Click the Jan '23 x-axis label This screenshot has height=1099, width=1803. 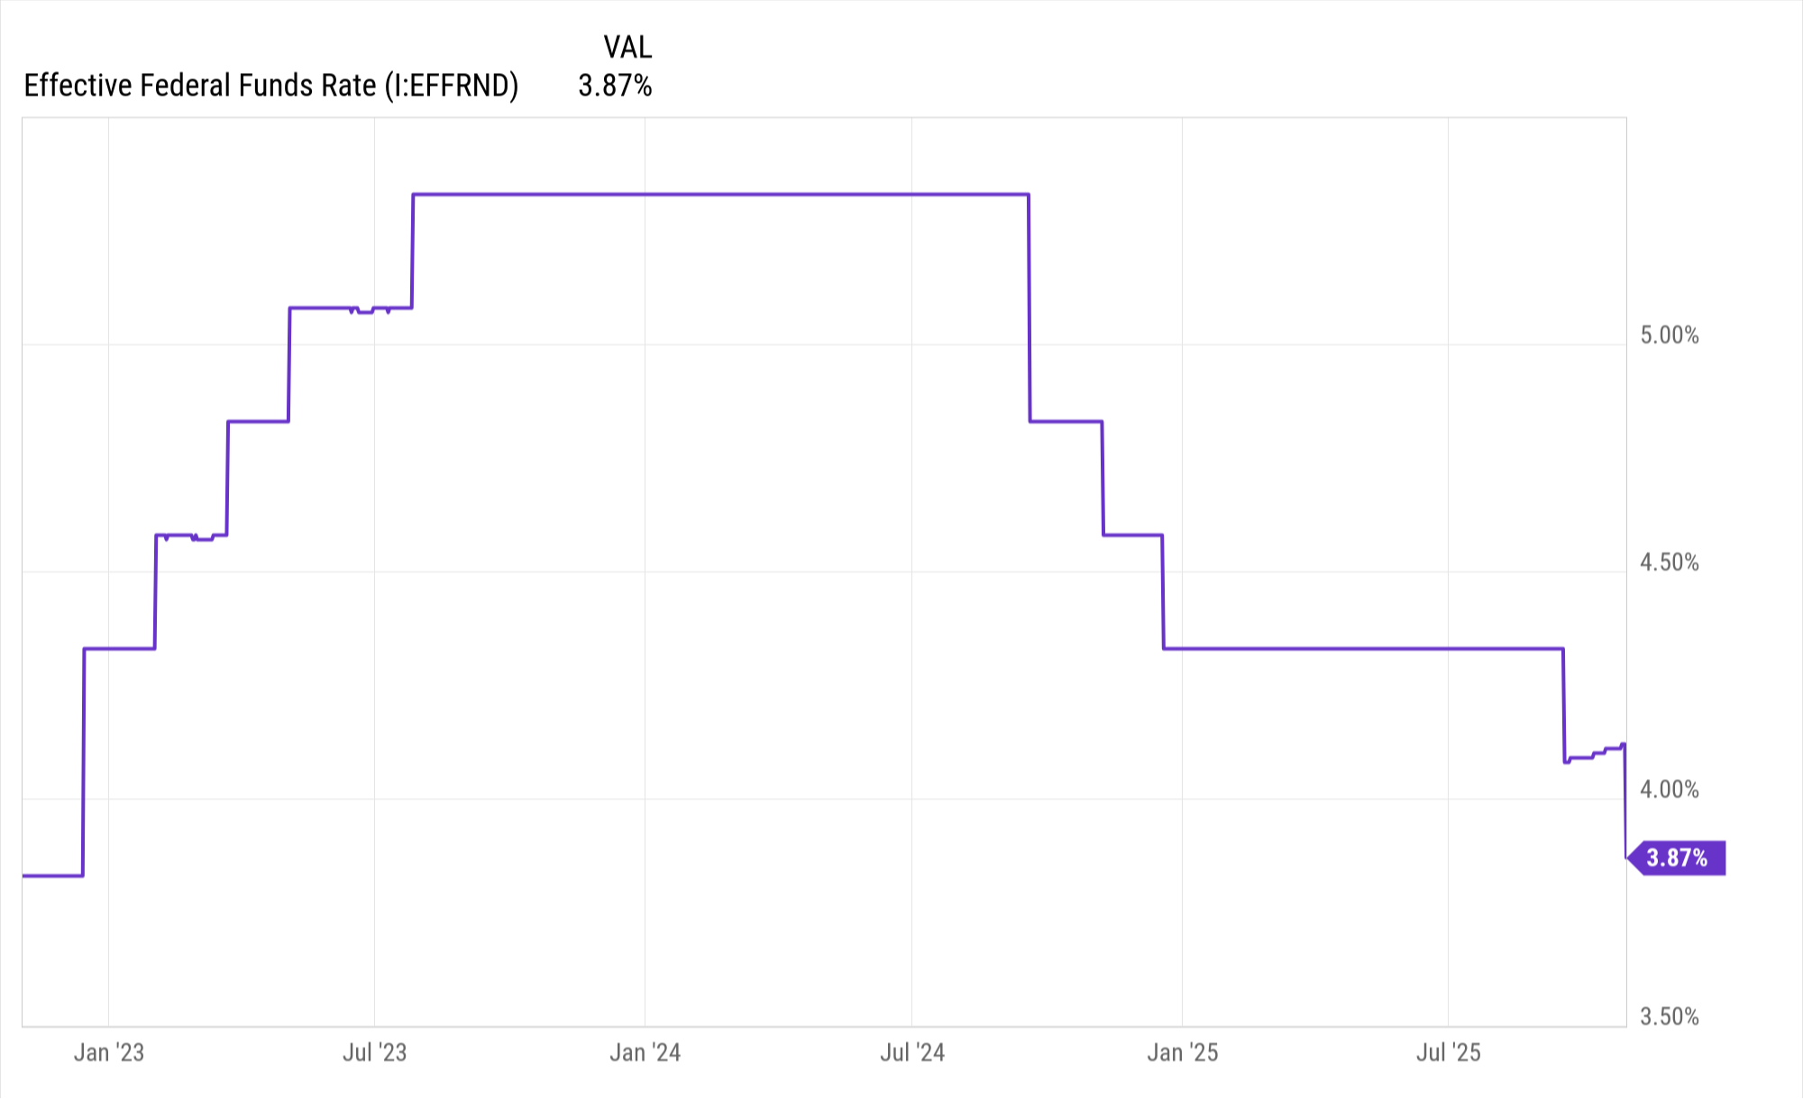[x=109, y=1052]
